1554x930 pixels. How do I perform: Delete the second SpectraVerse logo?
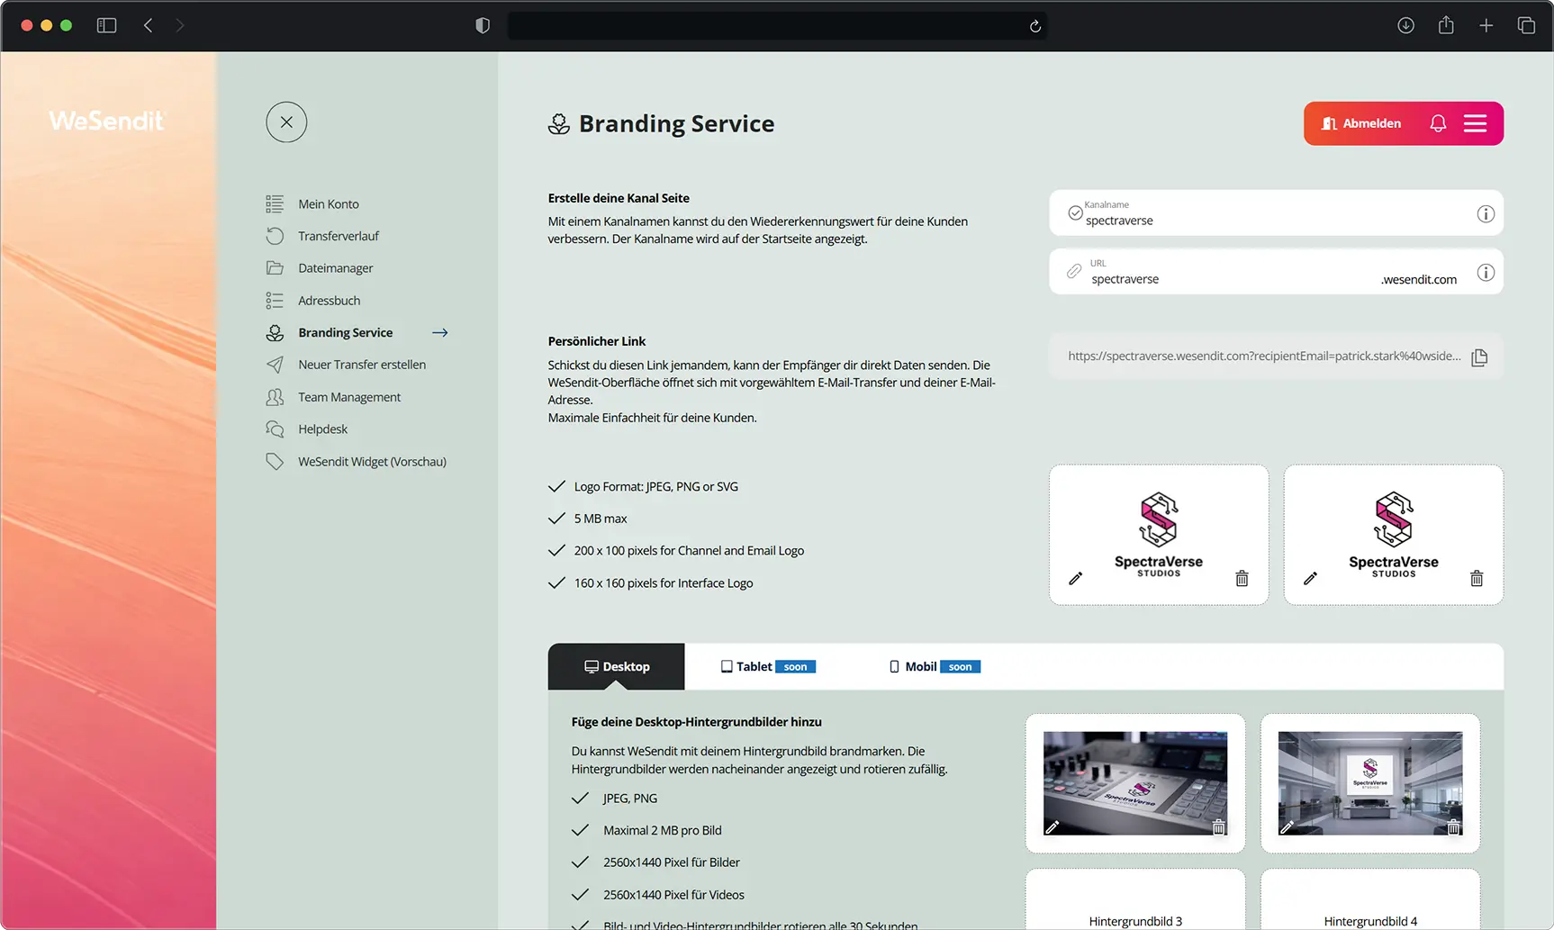[x=1477, y=579]
